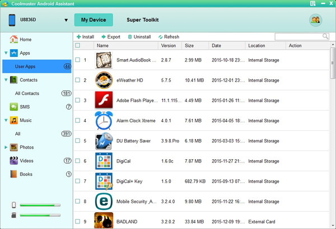Screen dimensions: 336x229
Task: Click the app search input field
Action: click(298, 37)
